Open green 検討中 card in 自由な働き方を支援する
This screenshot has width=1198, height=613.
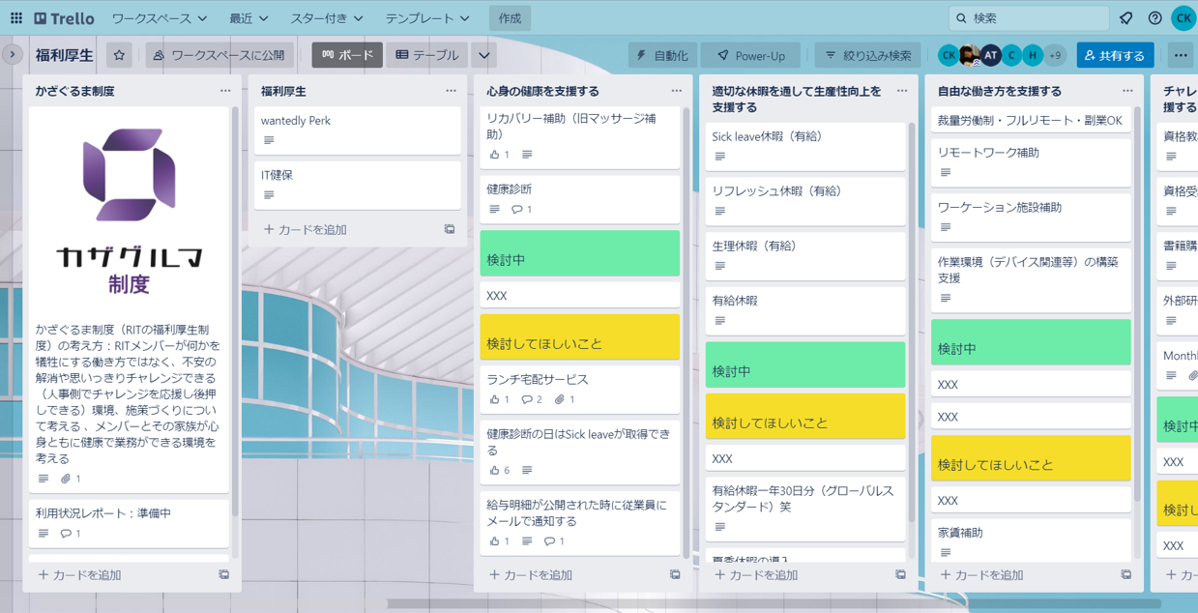click(x=1031, y=342)
